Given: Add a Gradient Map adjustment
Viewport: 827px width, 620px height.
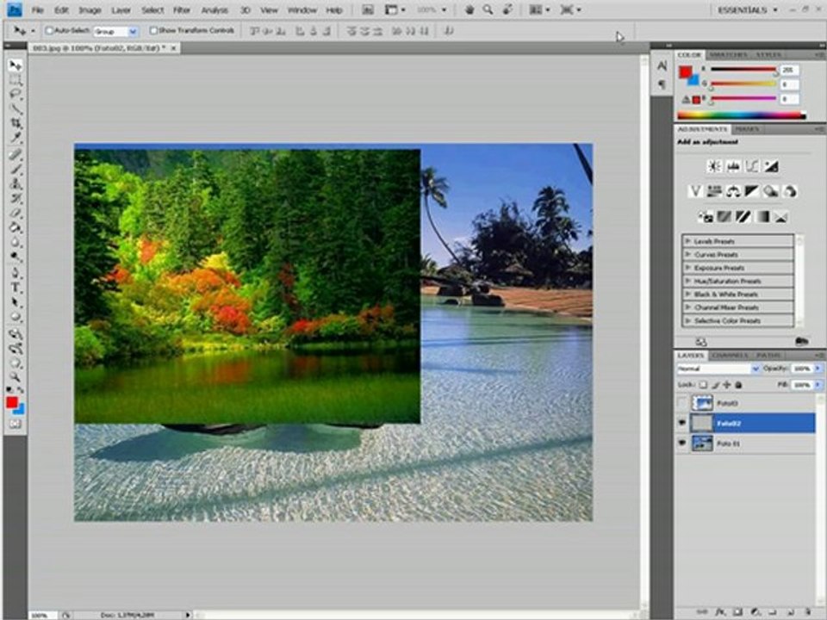Looking at the screenshot, I should tap(762, 216).
